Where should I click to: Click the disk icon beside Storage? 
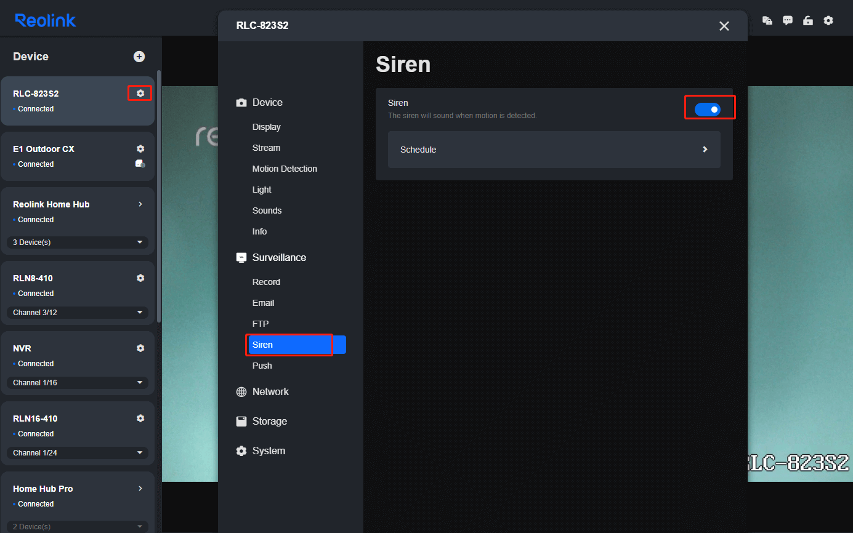click(x=241, y=422)
